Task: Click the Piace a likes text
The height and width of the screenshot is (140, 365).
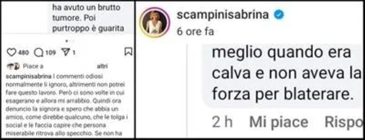Action: point(33,66)
